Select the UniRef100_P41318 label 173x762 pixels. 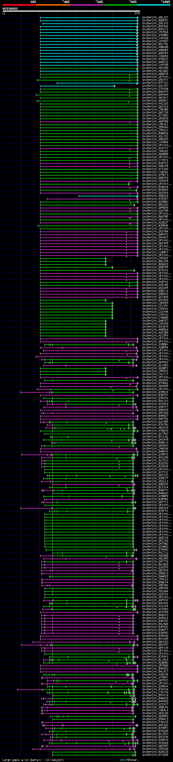pyautogui.click(x=155, y=104)
